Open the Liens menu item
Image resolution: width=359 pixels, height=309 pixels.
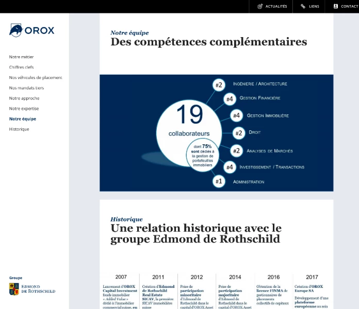click(x=309, y=6)
